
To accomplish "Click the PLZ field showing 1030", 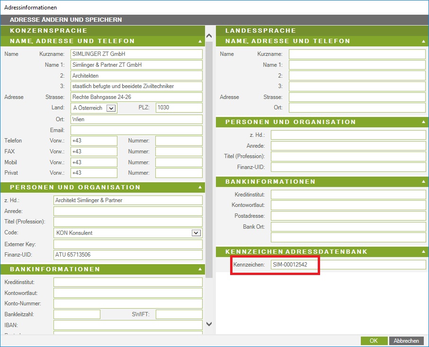I will [179, 108].
